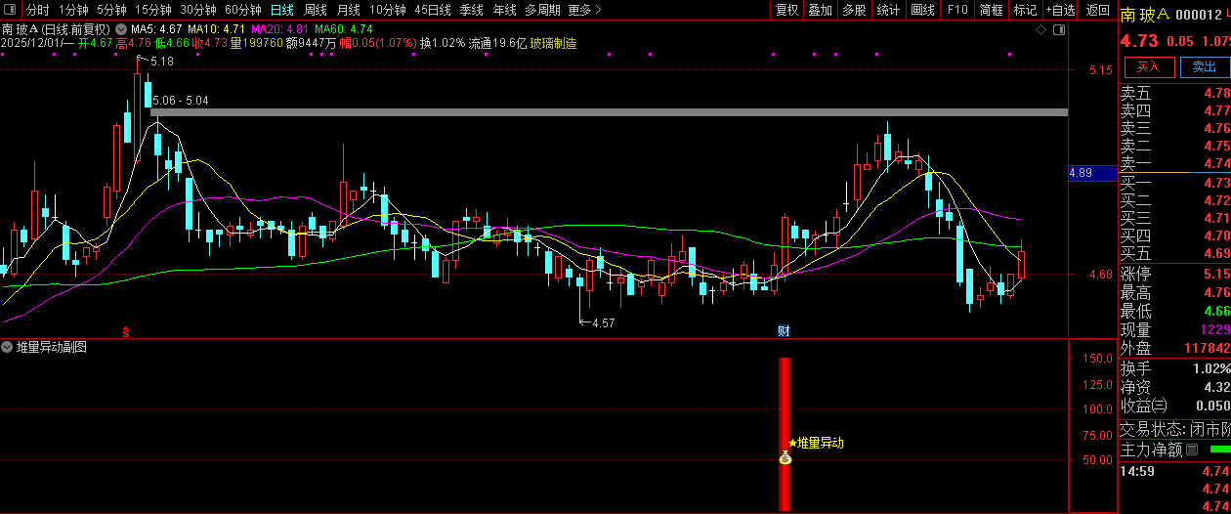Click the 卖一 order book row
Screen dimensions: 1231x514
coord(1174,163)
